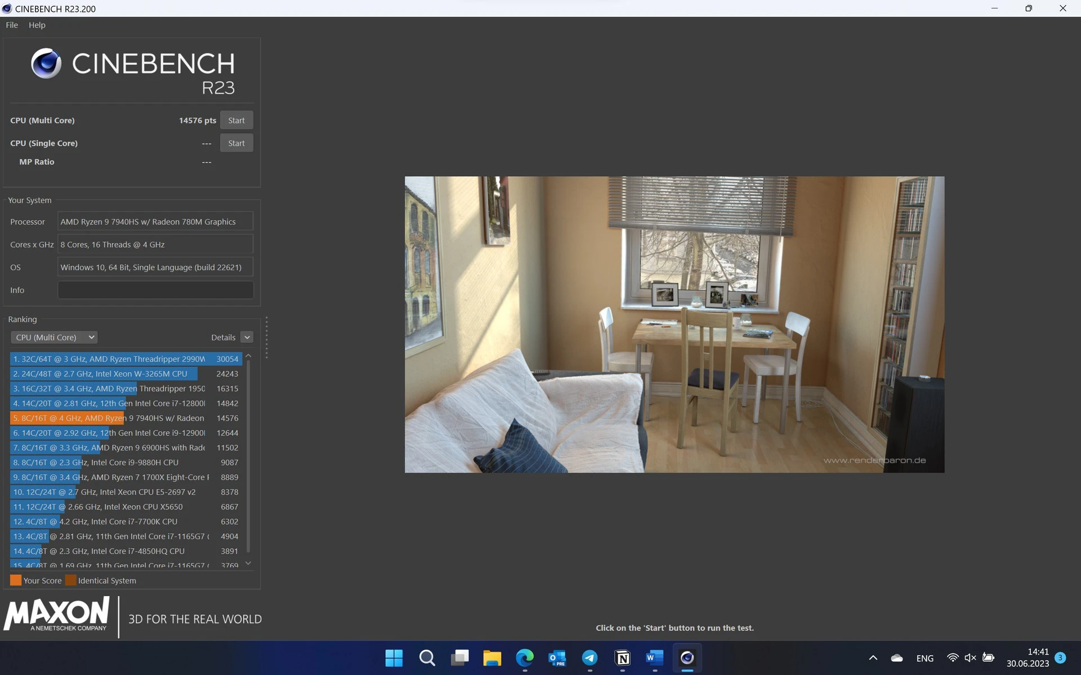Open Microsoft Edge from taskbar
Image resolution: width=1081 pixels, height=675 pixels.
[525, 658]
